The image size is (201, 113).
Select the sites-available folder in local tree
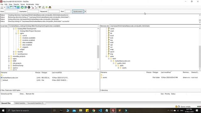[27, 43]
